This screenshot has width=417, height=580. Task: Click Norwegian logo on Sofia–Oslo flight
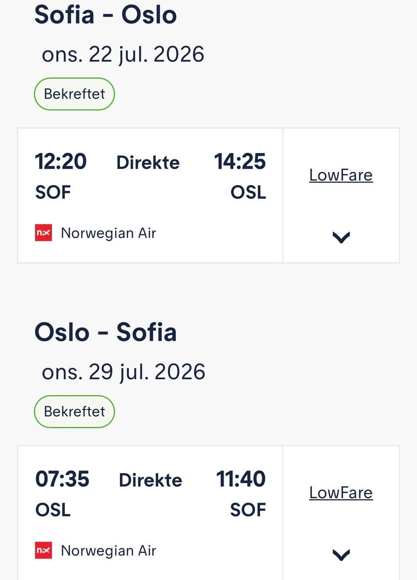[x=43, y=233]
